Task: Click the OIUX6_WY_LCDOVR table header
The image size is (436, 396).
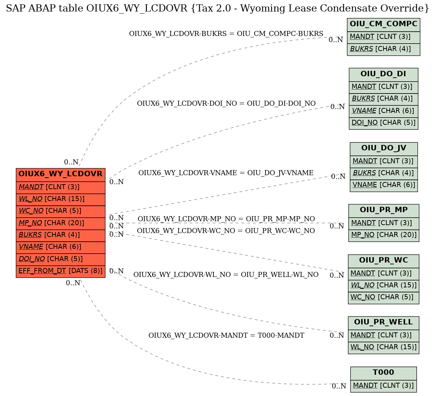Action: (60, 174)
